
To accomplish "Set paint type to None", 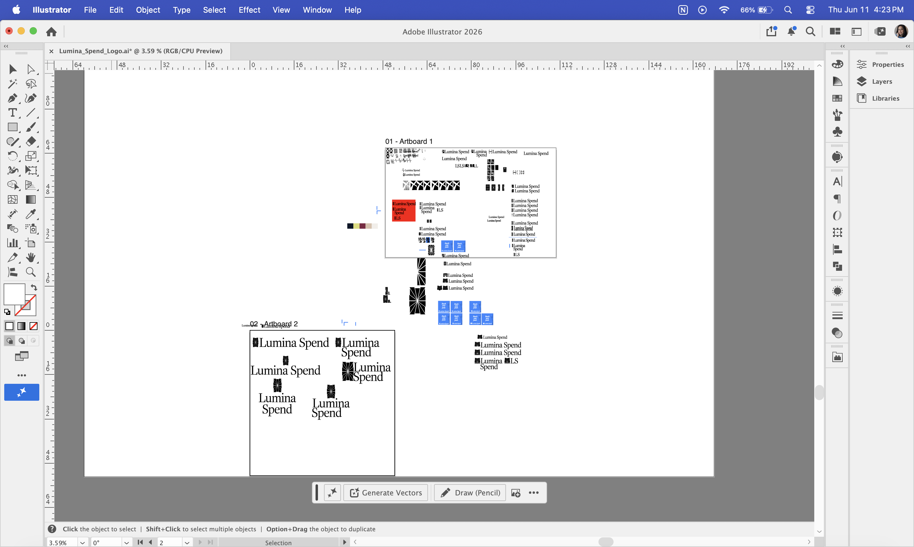I will click(x=34, y=326).
